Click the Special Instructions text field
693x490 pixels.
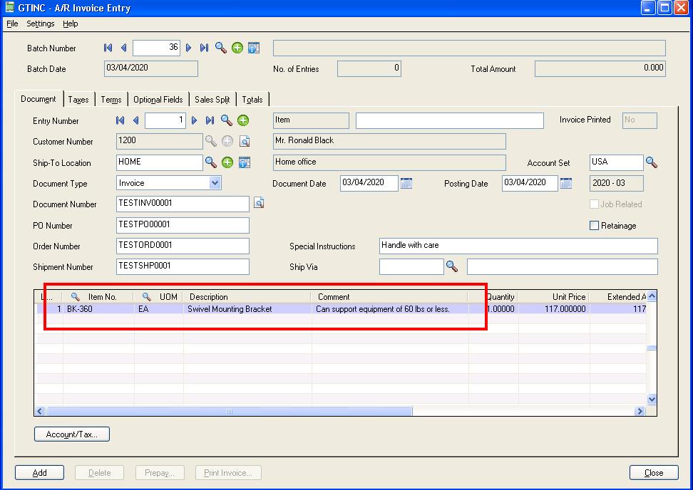click(518, 246)
